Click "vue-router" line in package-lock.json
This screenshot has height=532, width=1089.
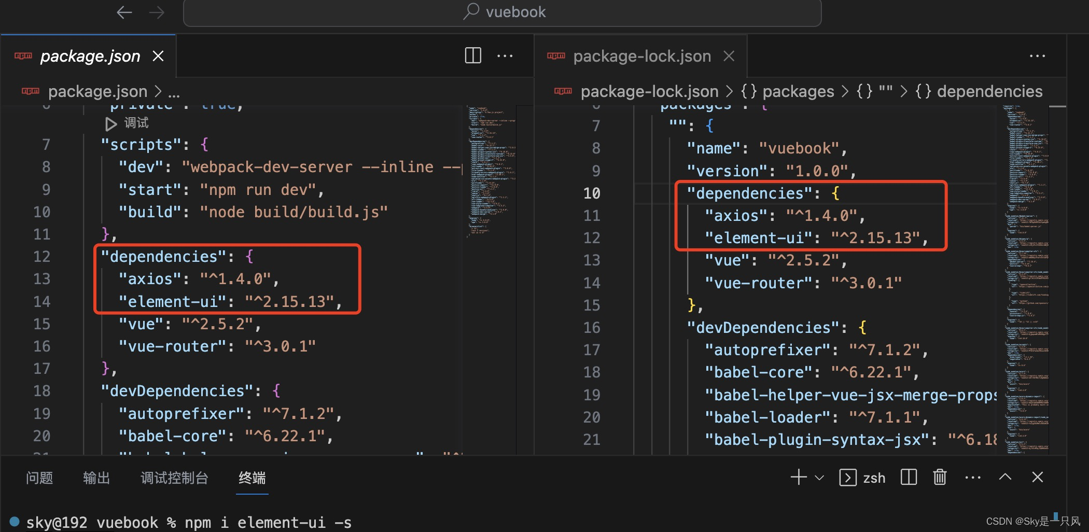tap(803, 283)
